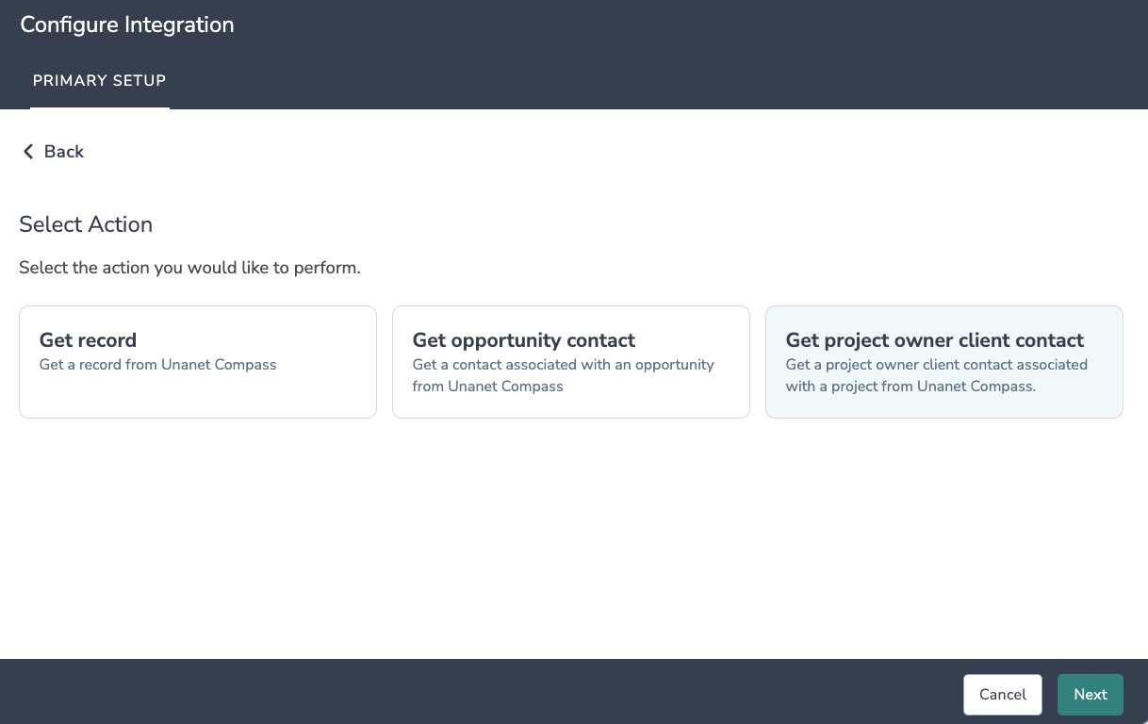The image size is (1148, 724).
Task: Click 'Get a record from Unanet Compass' description
Action: 157,365
